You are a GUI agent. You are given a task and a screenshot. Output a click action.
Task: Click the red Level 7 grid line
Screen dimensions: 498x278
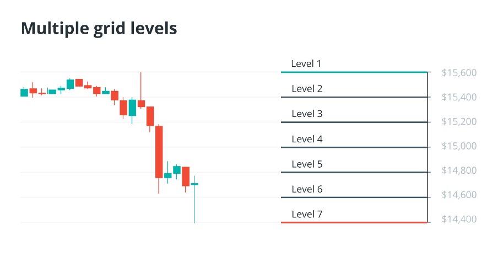[354, 222]
